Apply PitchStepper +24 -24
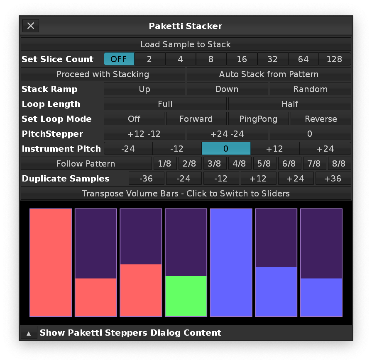372x363 pixels. point(227,134)
